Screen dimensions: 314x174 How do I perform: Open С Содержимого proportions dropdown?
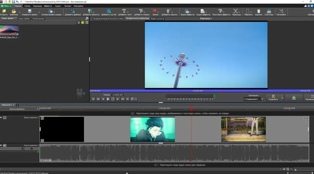tap(254, 99)
